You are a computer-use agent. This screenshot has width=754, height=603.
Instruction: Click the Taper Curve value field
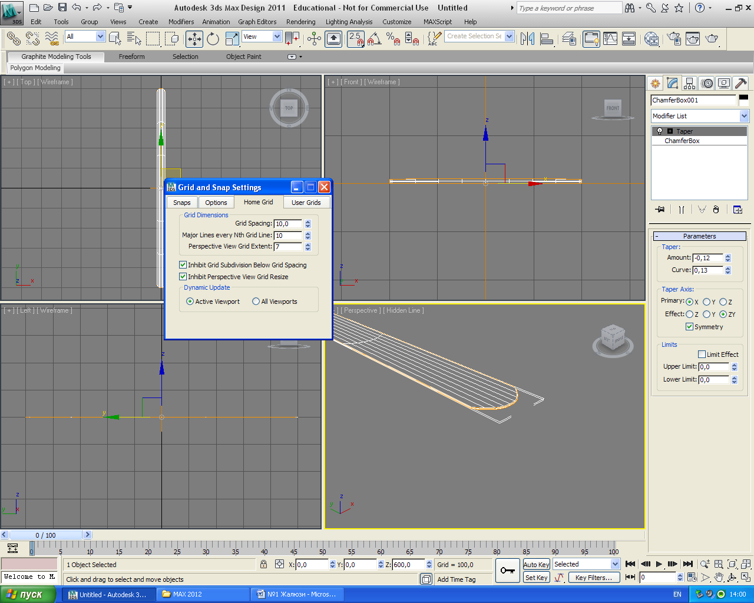click(x=707, y=270)
